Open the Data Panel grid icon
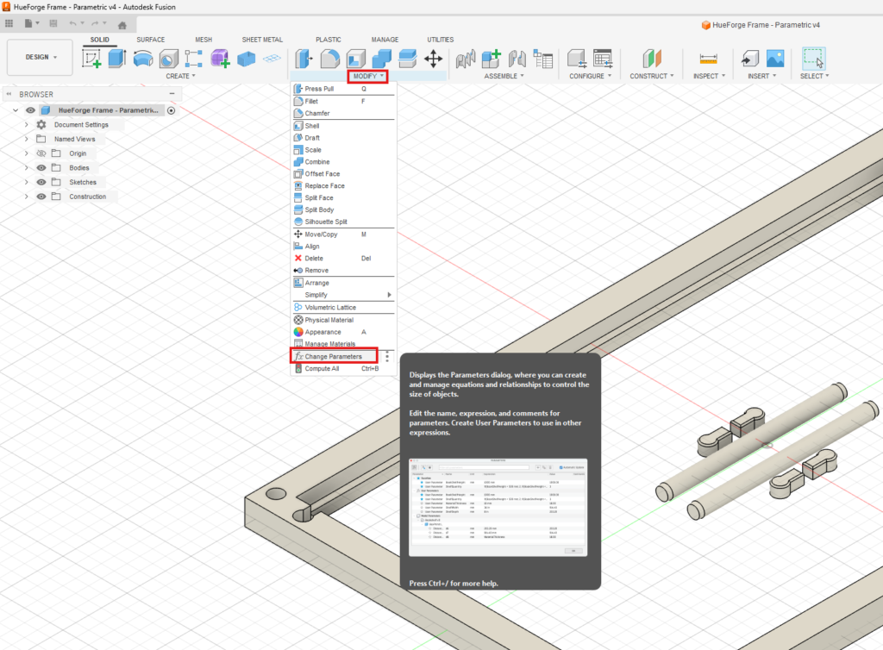The width and height of the screenshot is (883, 650). (9, 24)
